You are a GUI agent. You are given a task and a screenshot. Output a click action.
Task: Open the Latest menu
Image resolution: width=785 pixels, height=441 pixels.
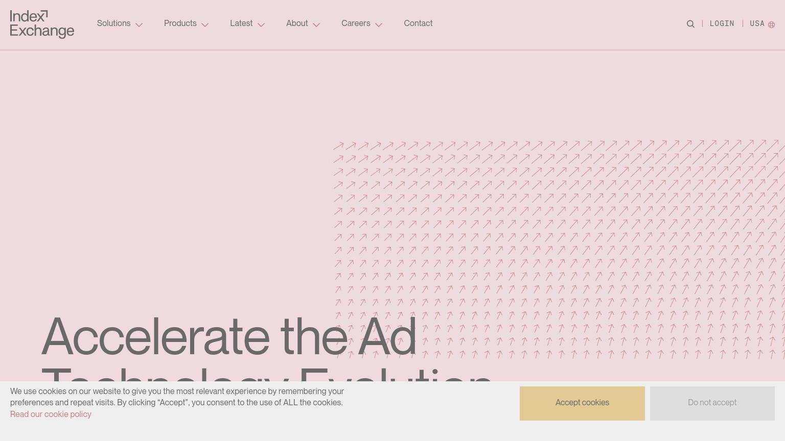point(241,23)
